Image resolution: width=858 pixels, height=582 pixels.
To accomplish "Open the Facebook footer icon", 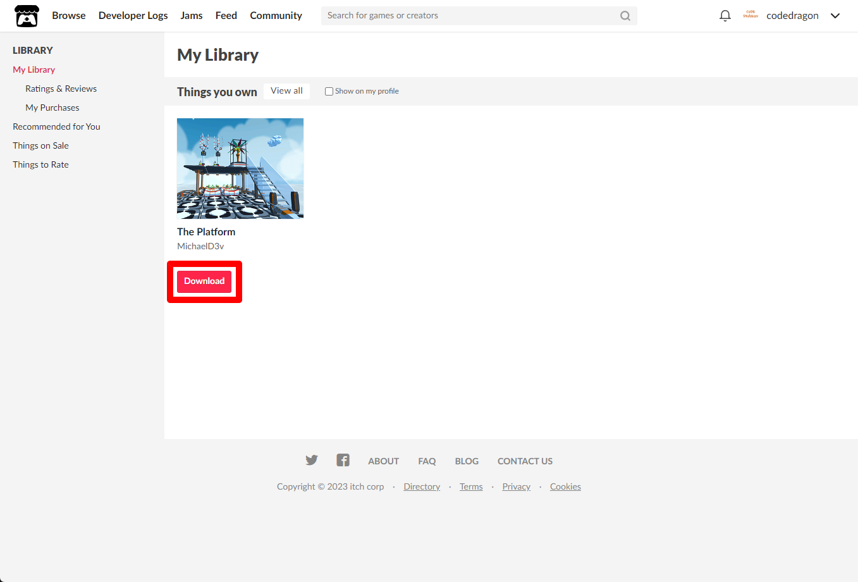I will [x=343, y=460].
